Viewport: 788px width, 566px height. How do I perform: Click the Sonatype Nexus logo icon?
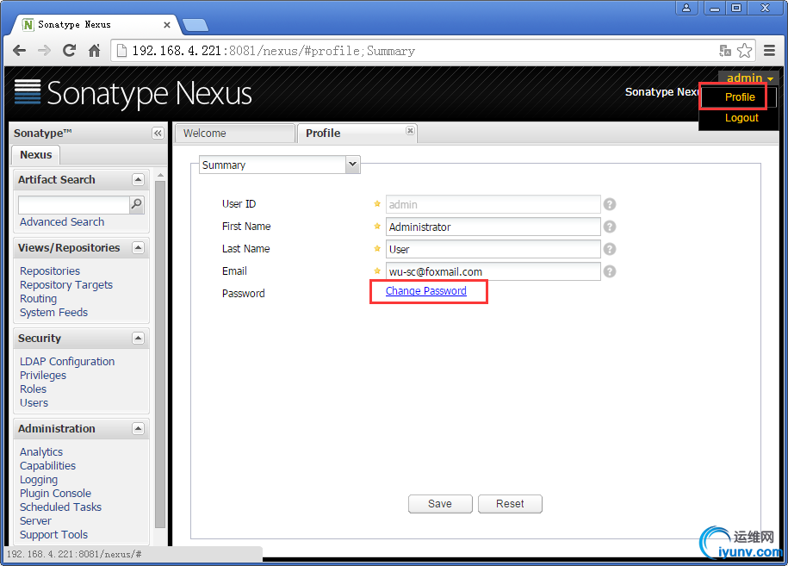click(x=28, y=92)
